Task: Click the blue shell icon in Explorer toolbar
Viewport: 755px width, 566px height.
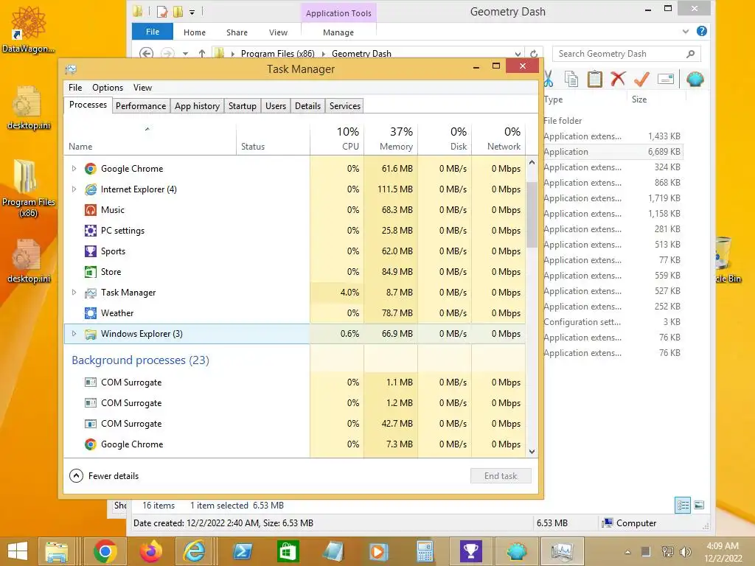Action: click(x=695, y=79)
